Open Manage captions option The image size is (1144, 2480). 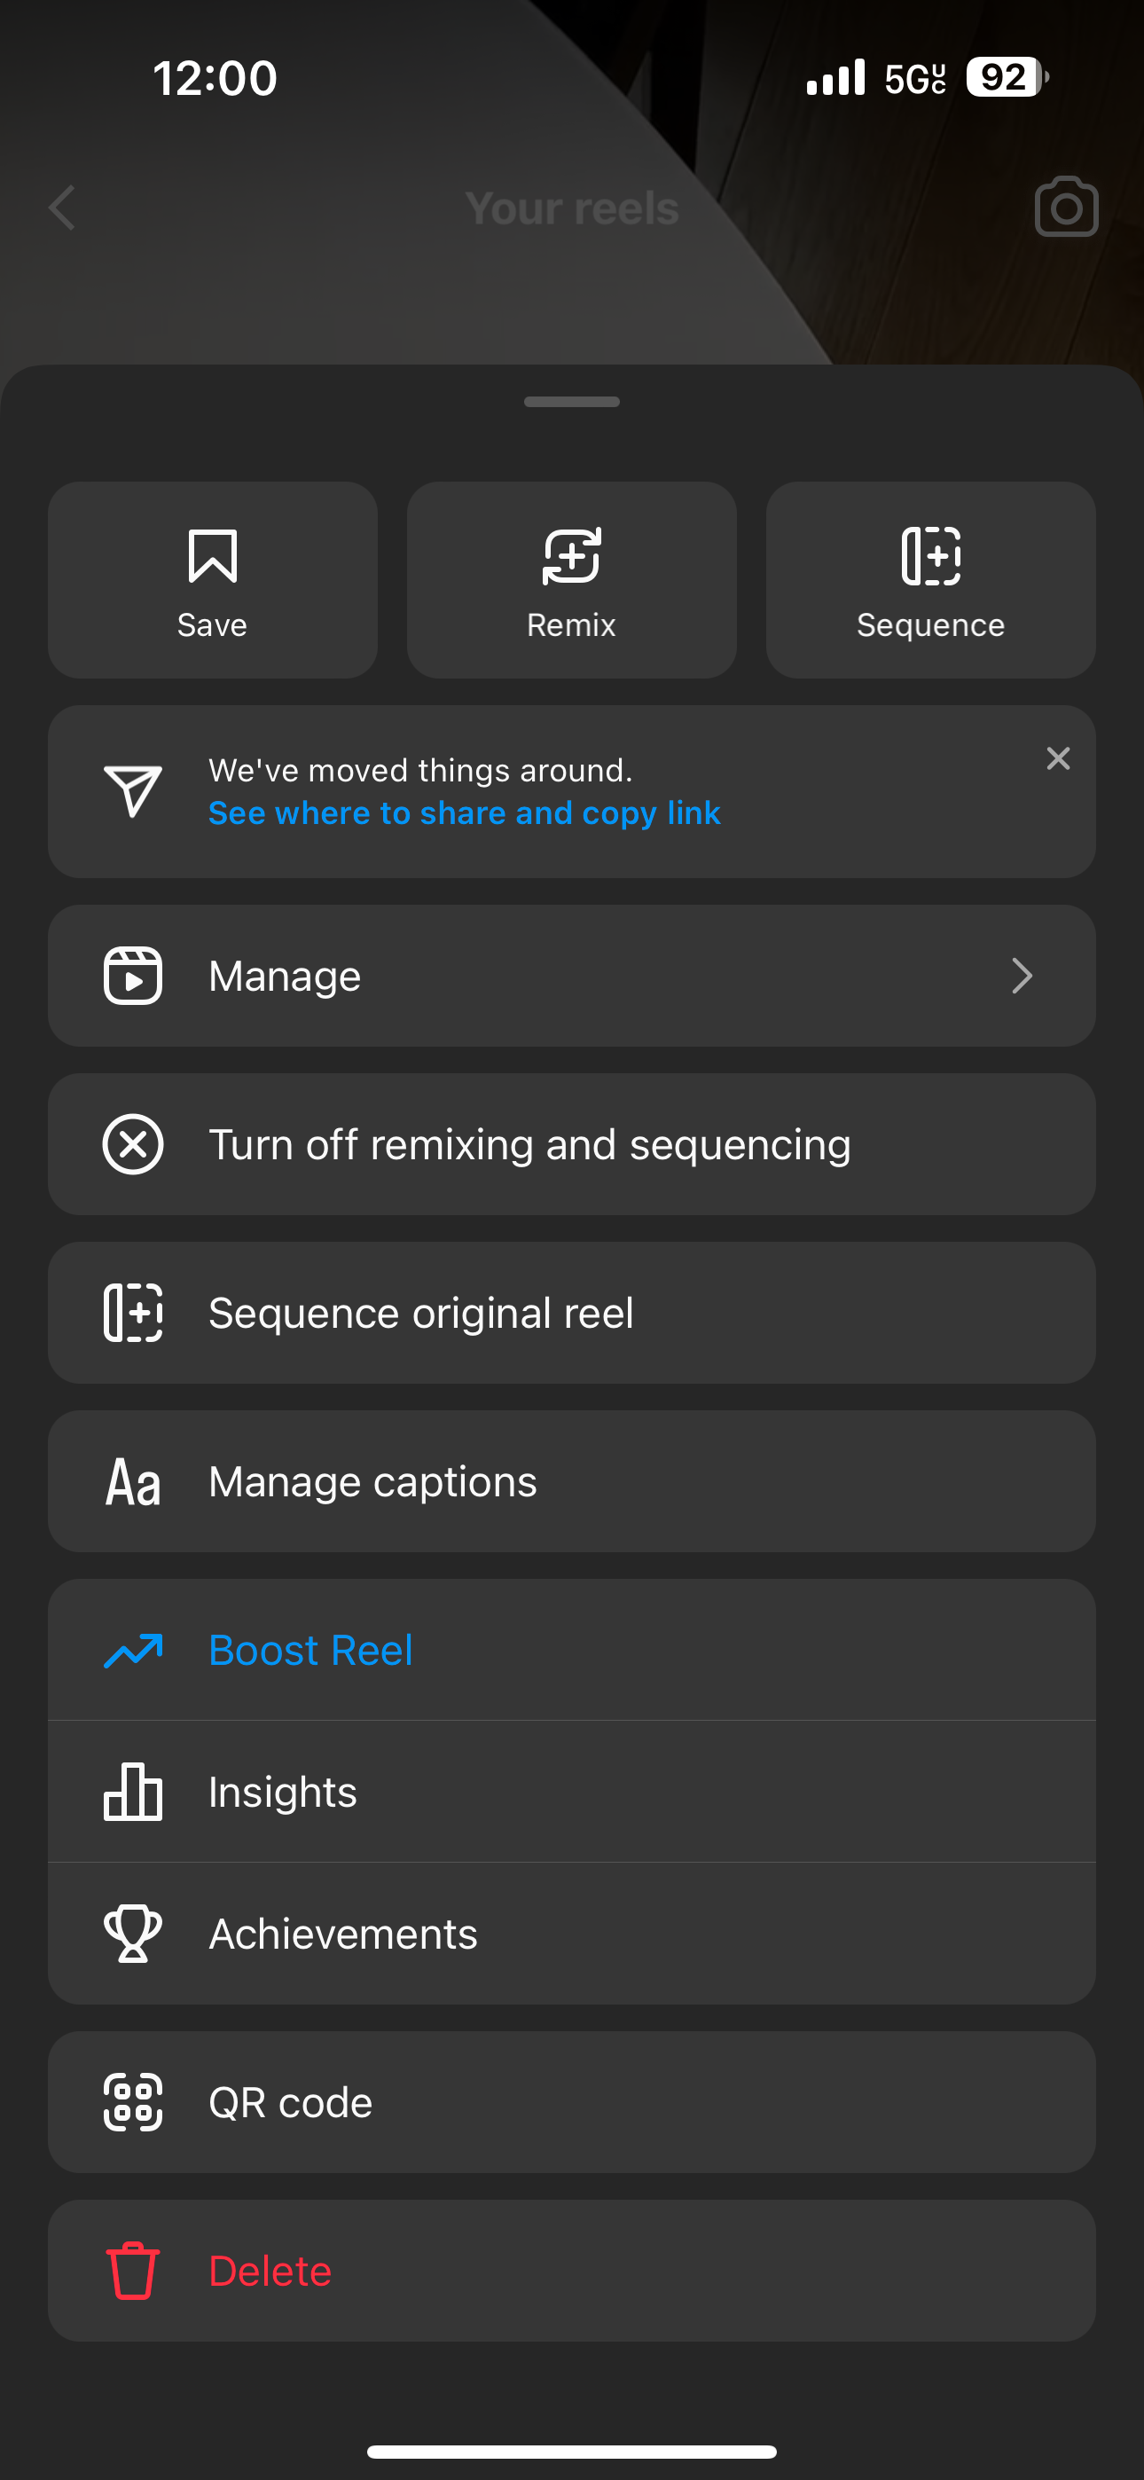(x=372, y=1481)
